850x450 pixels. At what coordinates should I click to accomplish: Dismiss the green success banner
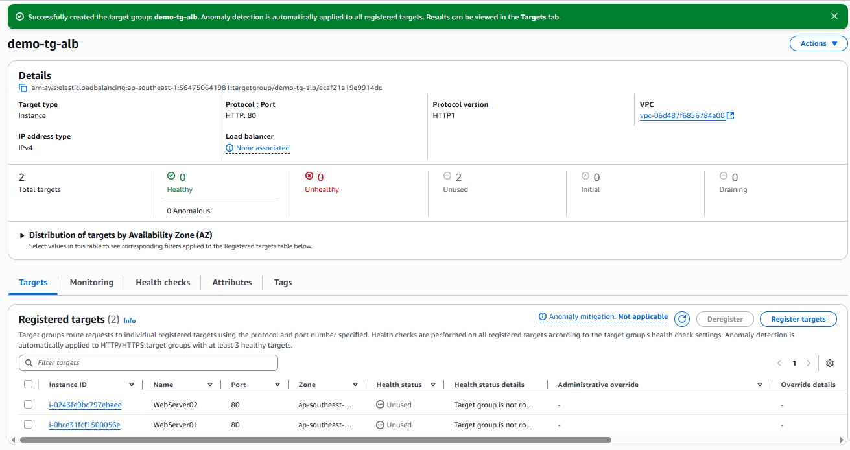pyautogui.click(x=834, y=16)
